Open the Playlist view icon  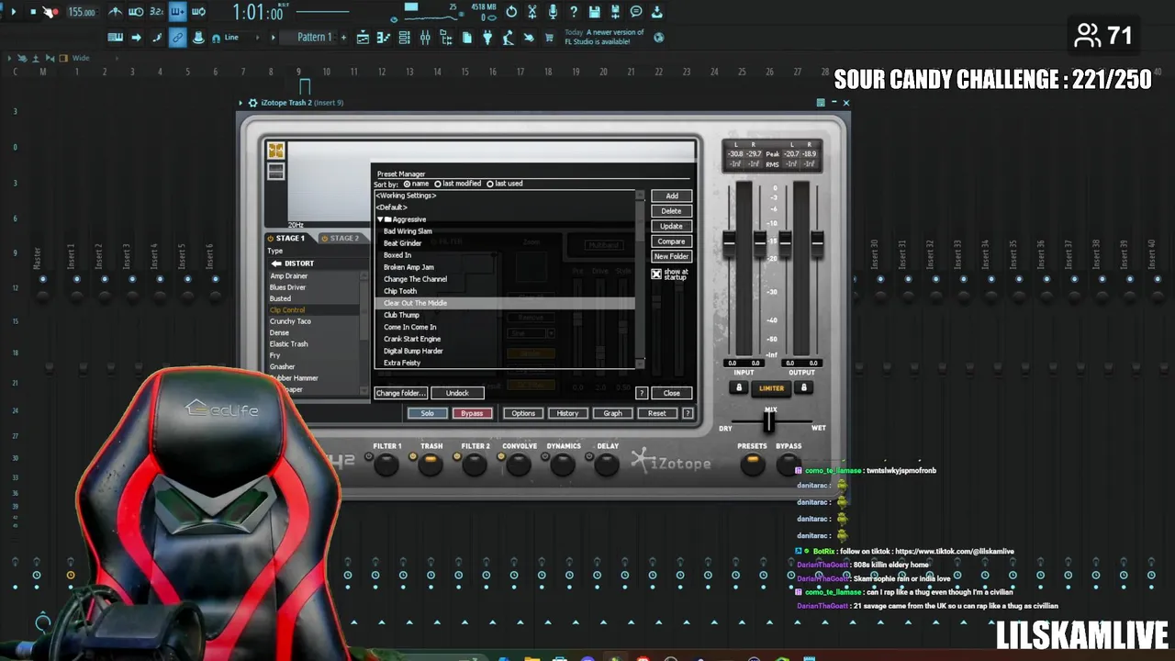click(363, 38)
